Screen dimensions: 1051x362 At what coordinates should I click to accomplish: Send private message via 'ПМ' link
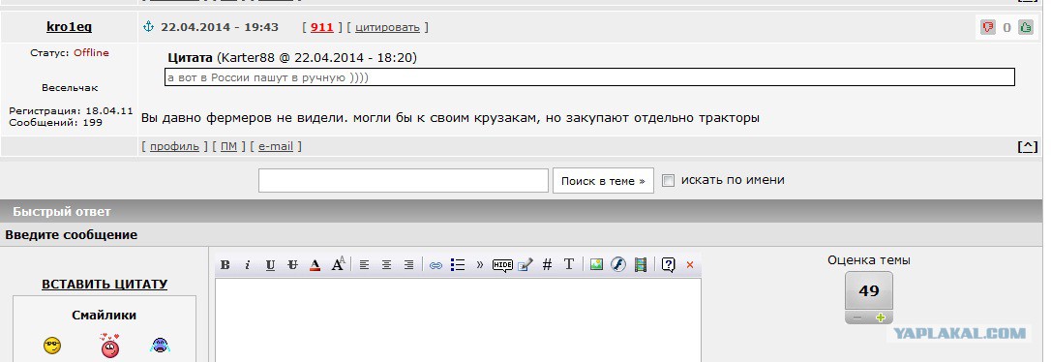pos(228,146)
